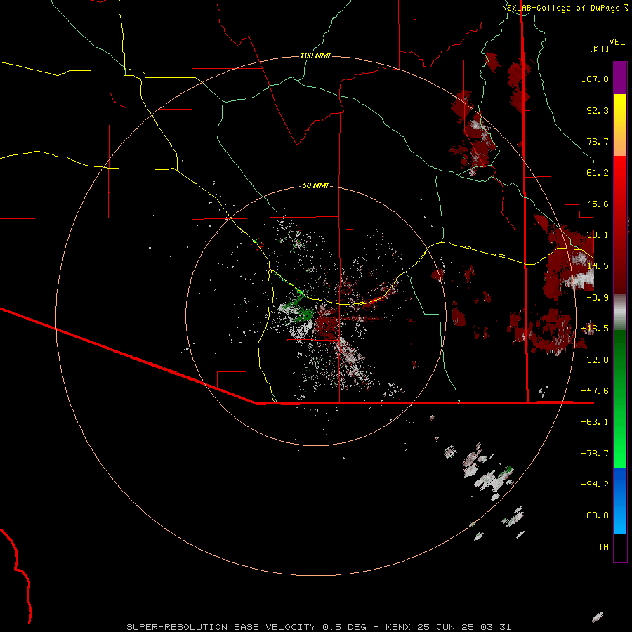Pick the dark blue segment of the velocity scale
Viewport: 632px width, 632px height.
(620, 485)
